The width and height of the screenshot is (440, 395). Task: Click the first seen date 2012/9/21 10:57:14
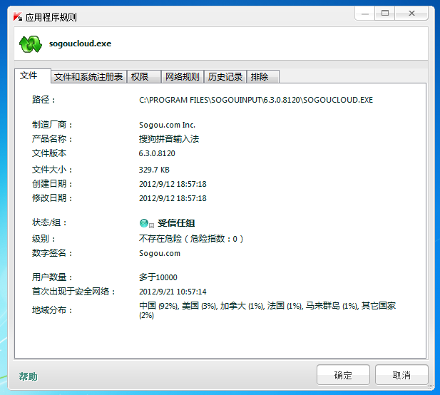pyautogui.click(x=173, y=292)
